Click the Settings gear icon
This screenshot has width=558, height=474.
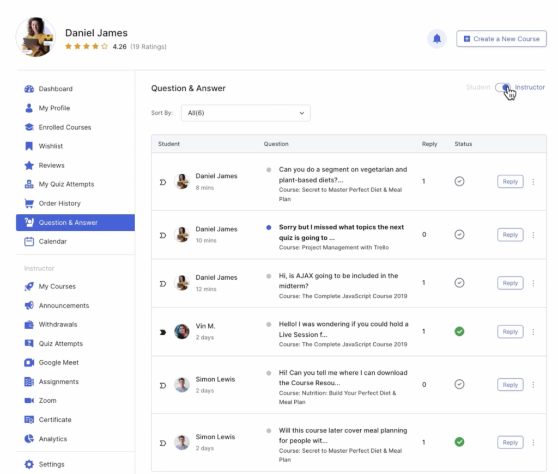(x=29, y=464)
